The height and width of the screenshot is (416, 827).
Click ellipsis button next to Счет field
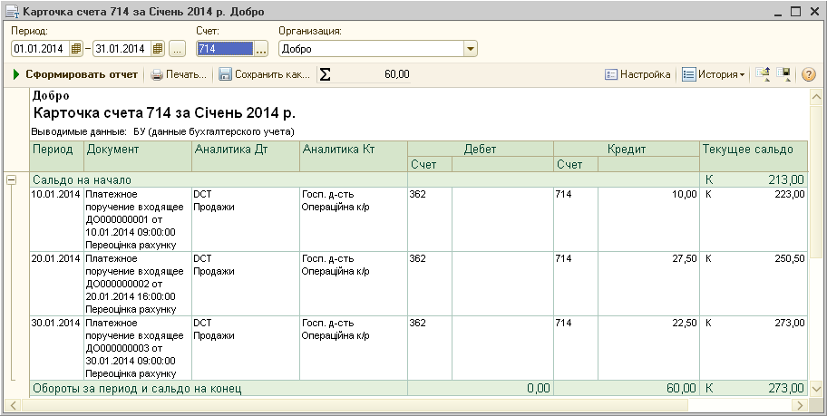261,49
